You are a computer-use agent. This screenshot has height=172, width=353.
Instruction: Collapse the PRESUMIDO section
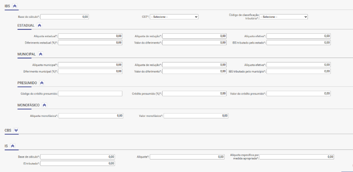[x=42, y=83]
